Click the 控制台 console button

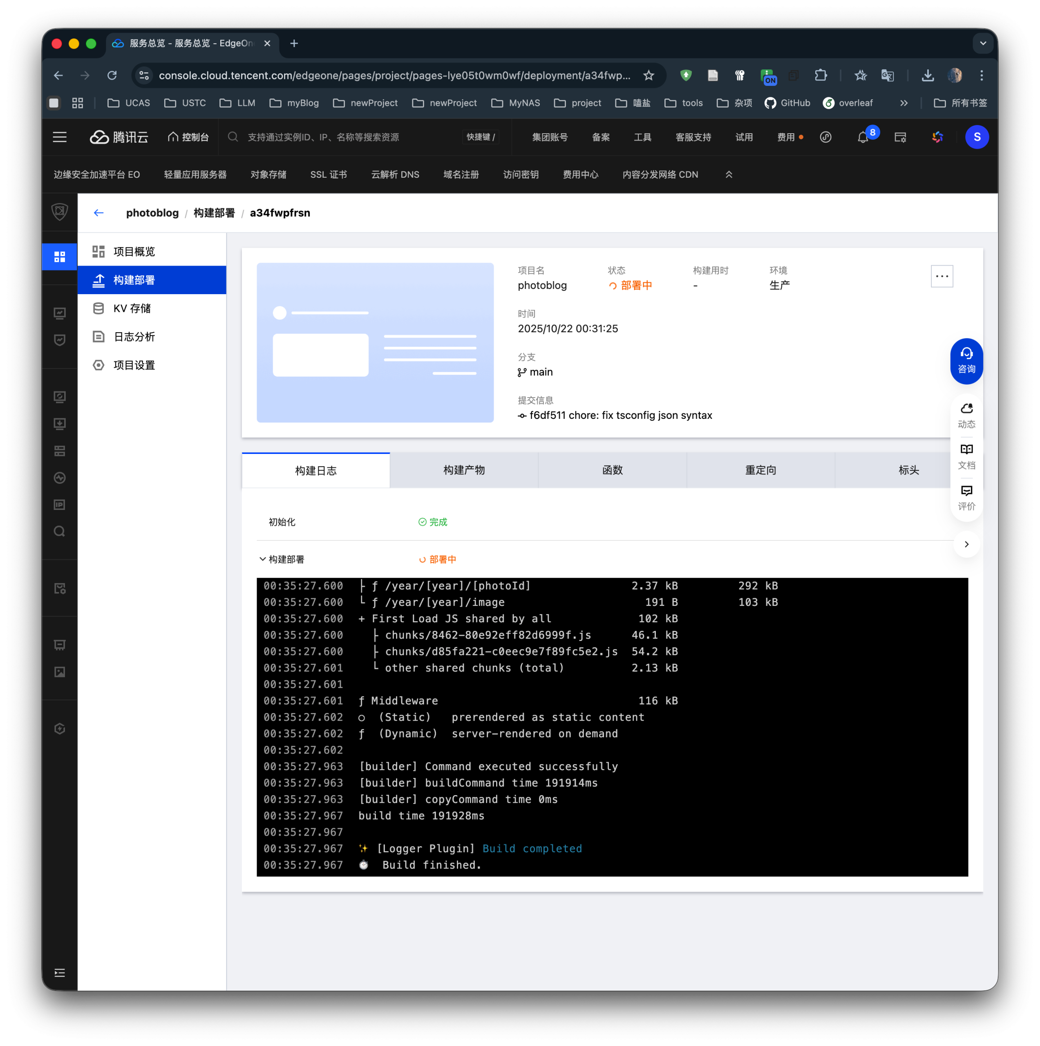188,138
